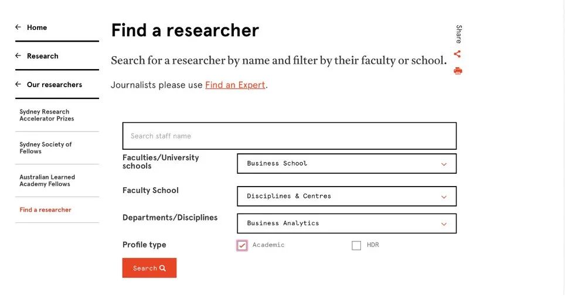Click the print page icon

pos(458,71)
